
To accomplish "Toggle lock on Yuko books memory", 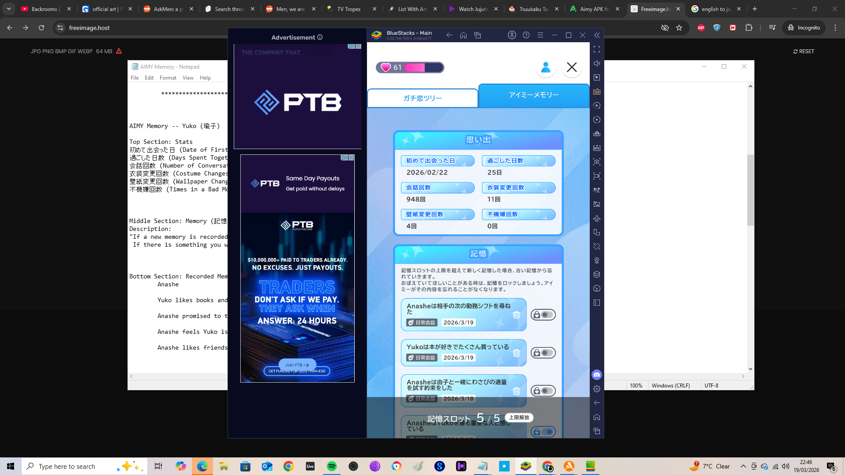I will coord(543,353).
